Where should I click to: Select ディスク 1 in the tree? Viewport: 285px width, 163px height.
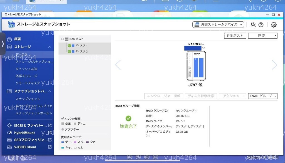pyautogui.click(x=81, y=46)
